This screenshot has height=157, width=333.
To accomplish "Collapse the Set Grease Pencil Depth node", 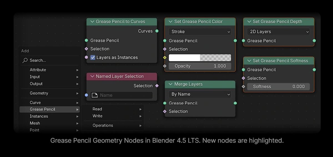I will tap(249, 22).
